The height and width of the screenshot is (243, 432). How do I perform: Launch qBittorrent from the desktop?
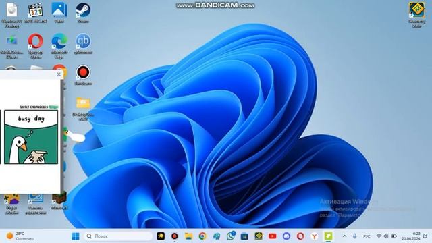click(83, 43)
